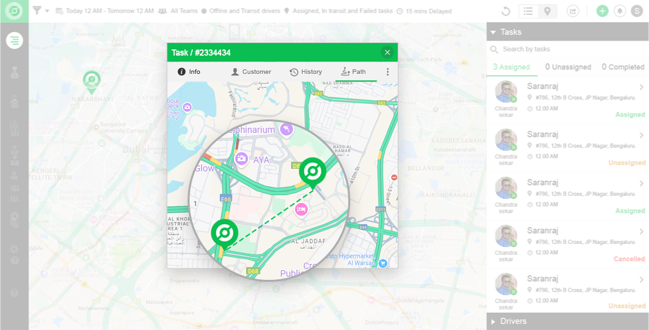This screenshot has height=330, width=649.
Task: Toggle the green hamburger sidebar menu
Action: (15, 40)
